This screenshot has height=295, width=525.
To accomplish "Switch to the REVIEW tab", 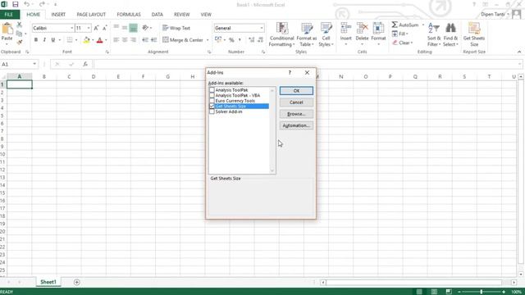I will pyautogui.click(x=182, y=15).
